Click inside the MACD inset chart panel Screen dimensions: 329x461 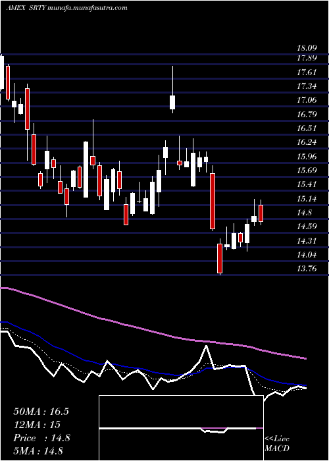coord(181,428)
